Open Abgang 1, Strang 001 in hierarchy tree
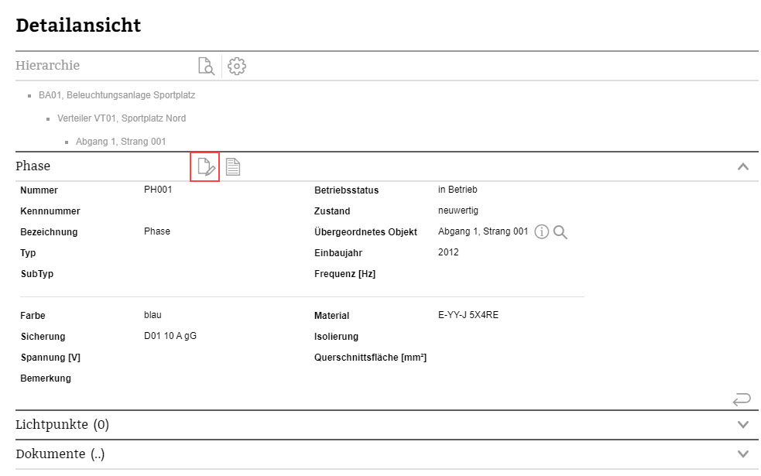This screenshot has width=761, height=476. (x=121, y=142)
